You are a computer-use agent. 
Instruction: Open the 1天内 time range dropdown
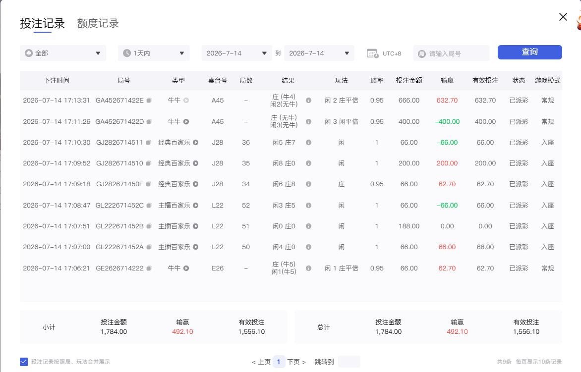154,53
